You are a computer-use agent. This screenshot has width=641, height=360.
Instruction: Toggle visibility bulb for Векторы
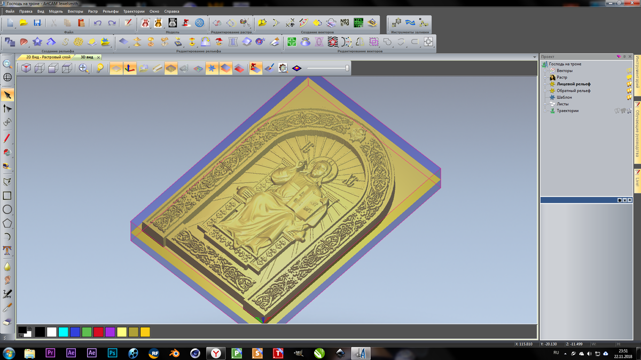coord(629,70)
